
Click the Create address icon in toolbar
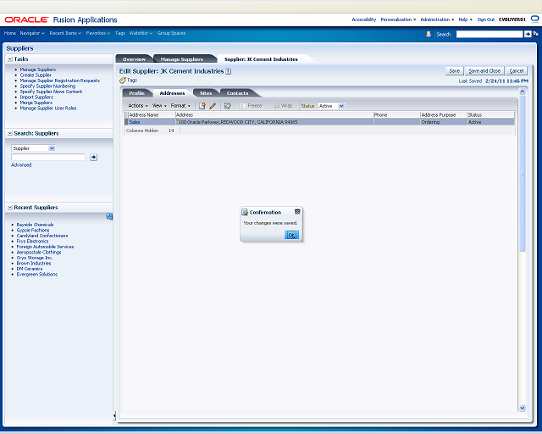[x=202, y=106]
